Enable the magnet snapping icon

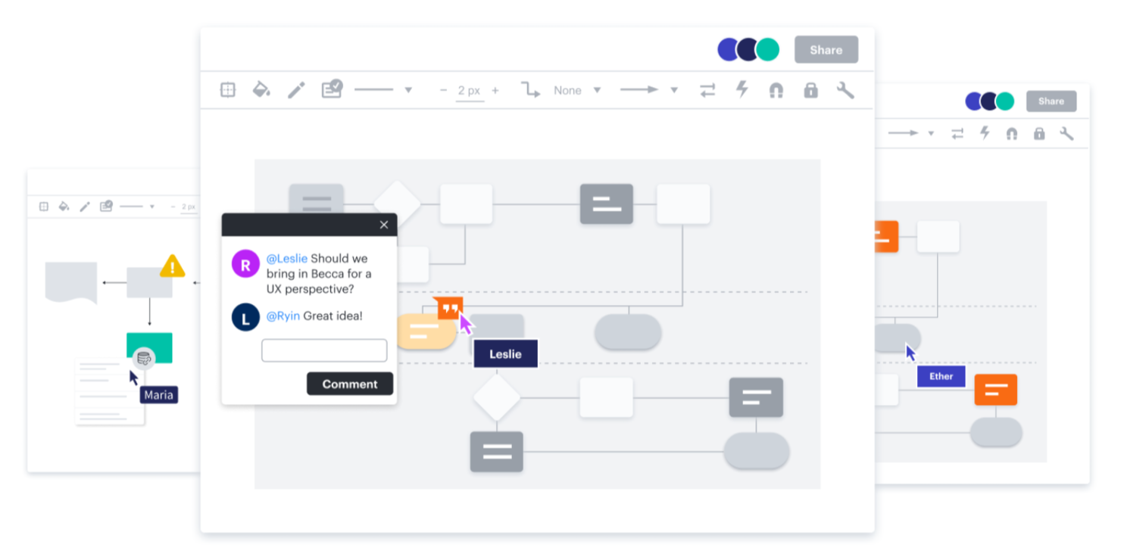[x=776, y=90]
